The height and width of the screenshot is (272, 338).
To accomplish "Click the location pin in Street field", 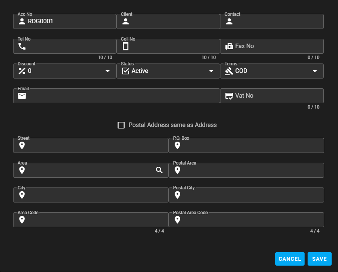I will [x=22, y=145].
